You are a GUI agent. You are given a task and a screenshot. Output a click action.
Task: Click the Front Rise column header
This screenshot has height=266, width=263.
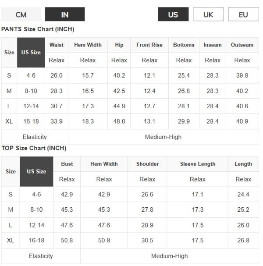tap(149, 45)
